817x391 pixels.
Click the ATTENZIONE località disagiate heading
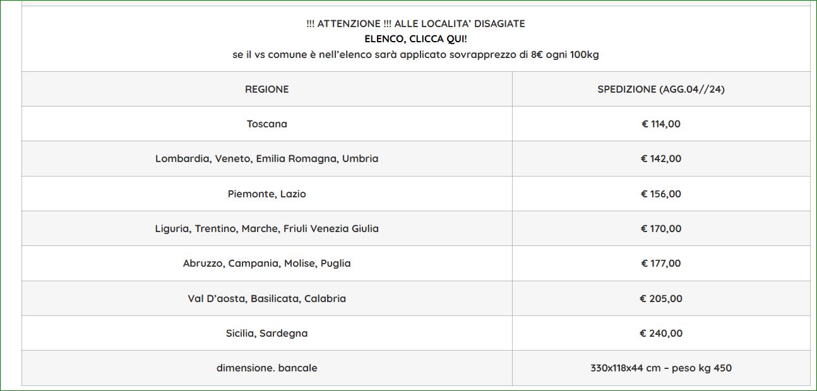[415, 23]
